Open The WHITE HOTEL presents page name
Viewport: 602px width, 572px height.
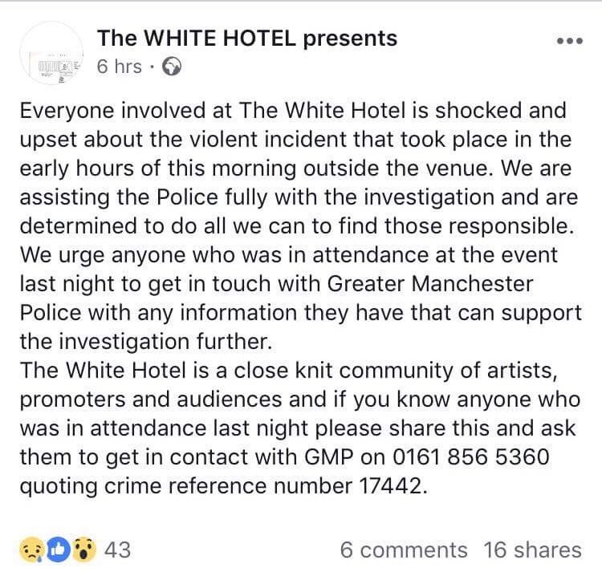(247, 38)
